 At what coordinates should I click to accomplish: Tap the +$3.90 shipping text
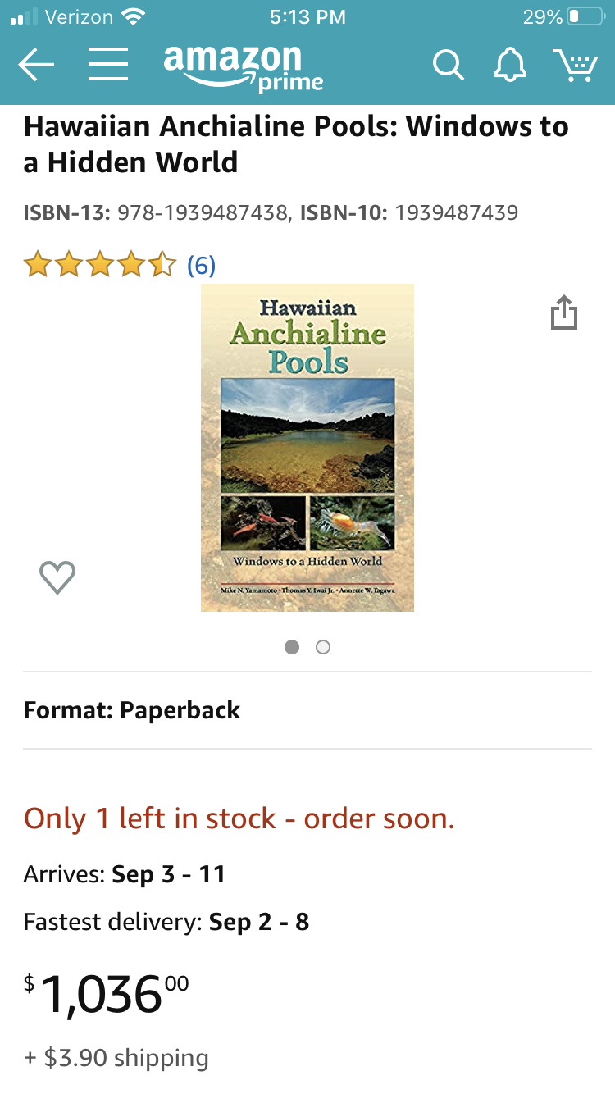(x=116, y=1058)
